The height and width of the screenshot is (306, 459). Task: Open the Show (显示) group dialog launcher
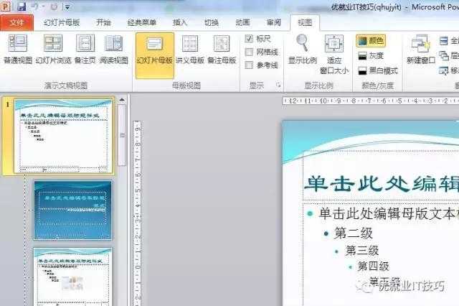(x=278, y=85)
